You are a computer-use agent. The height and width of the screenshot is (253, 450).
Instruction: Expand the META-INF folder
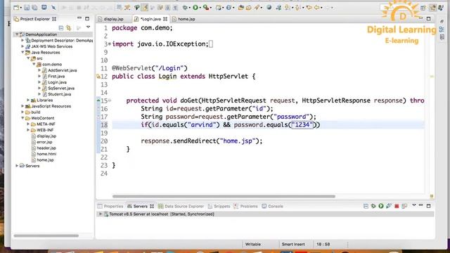pos(28,124)
